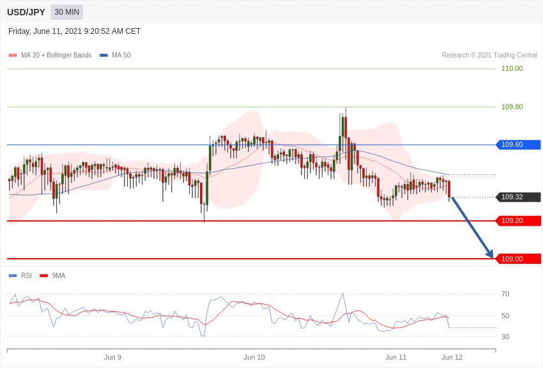Click the 110.00 resistance level label
The height and width of the screenshot is (368, 543).
512,68
